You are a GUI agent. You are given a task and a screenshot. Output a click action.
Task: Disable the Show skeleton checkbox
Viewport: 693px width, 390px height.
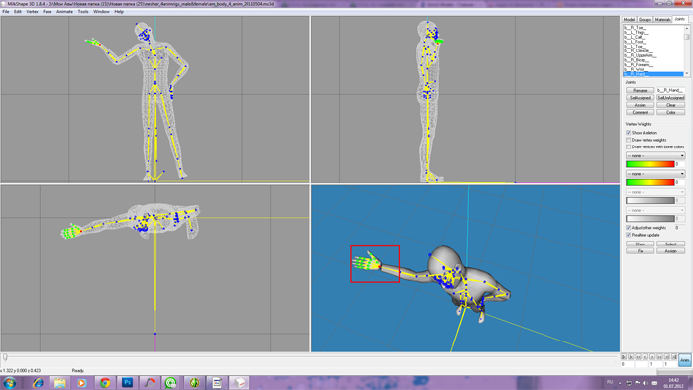[628, 133]
